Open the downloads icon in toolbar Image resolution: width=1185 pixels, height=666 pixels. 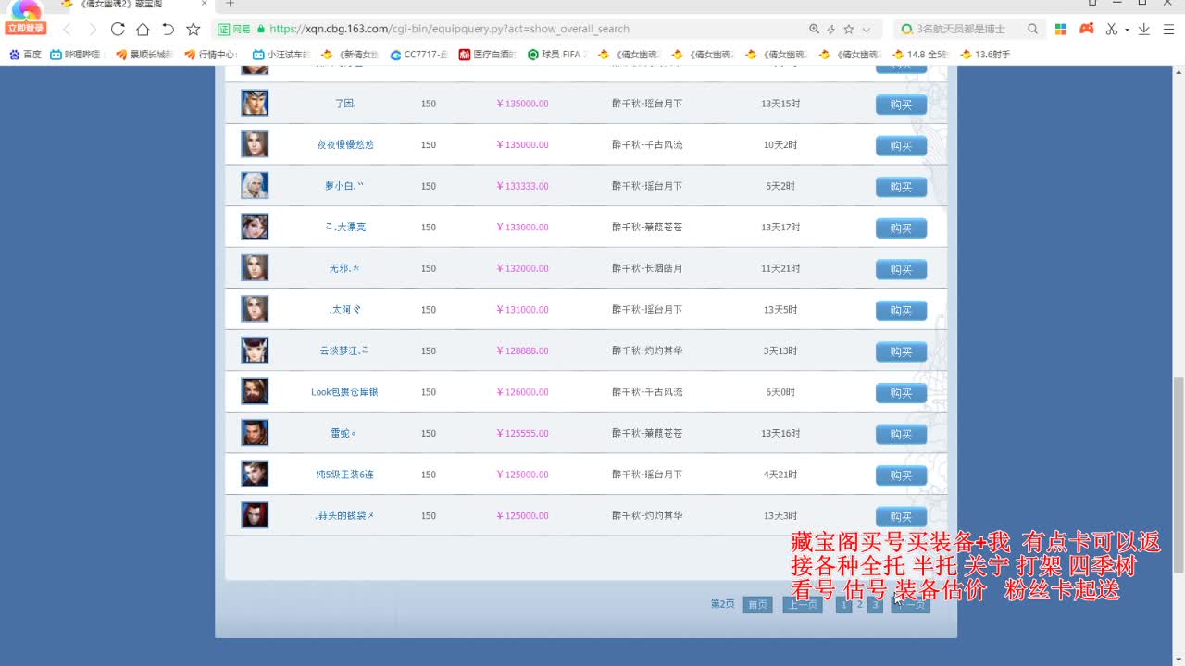click(1144, 29)
